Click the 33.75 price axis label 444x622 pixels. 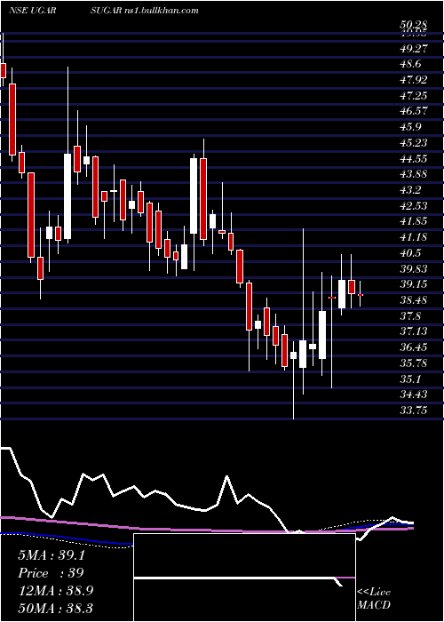tap(415, 411)
